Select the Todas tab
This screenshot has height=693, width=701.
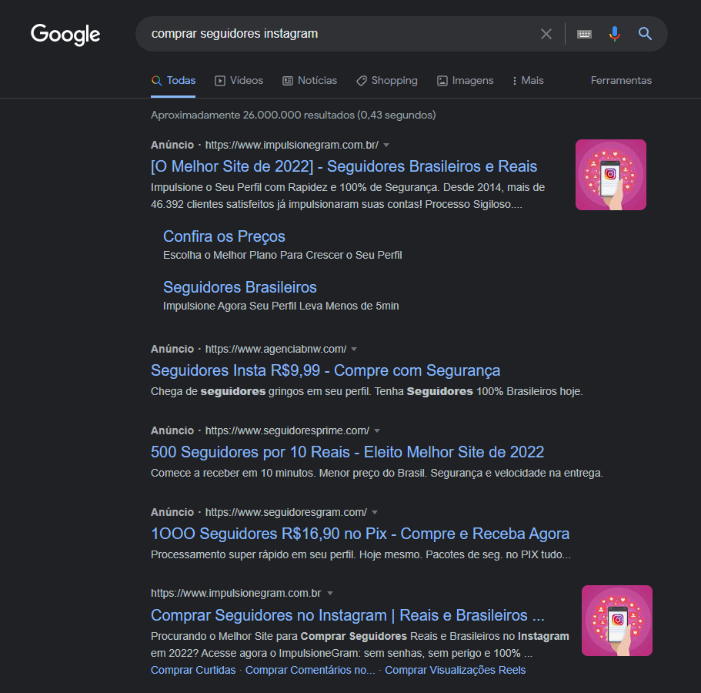(x=173, y=81)
